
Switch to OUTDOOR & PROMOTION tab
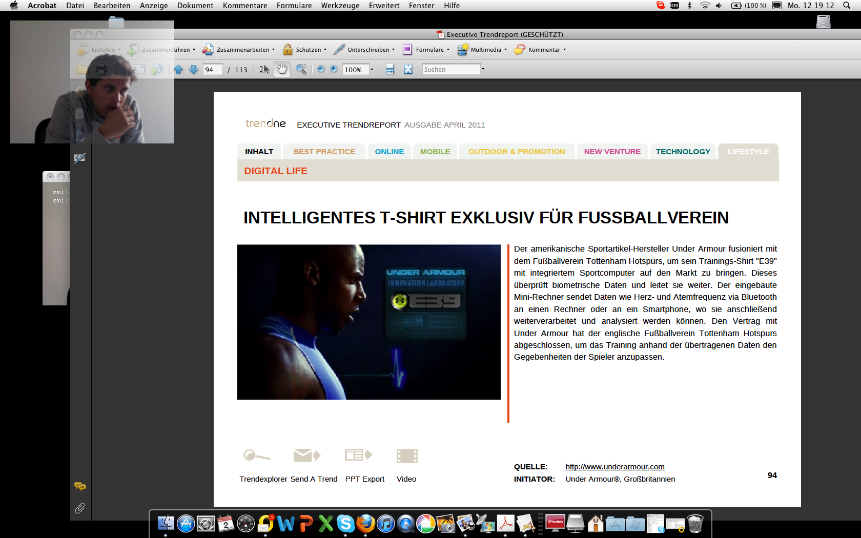517,152
